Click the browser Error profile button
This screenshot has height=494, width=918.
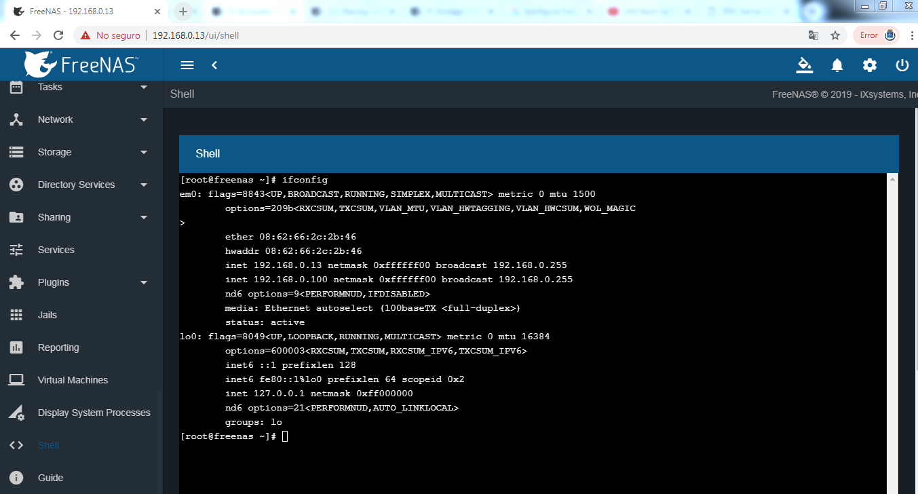click(877, 35)
